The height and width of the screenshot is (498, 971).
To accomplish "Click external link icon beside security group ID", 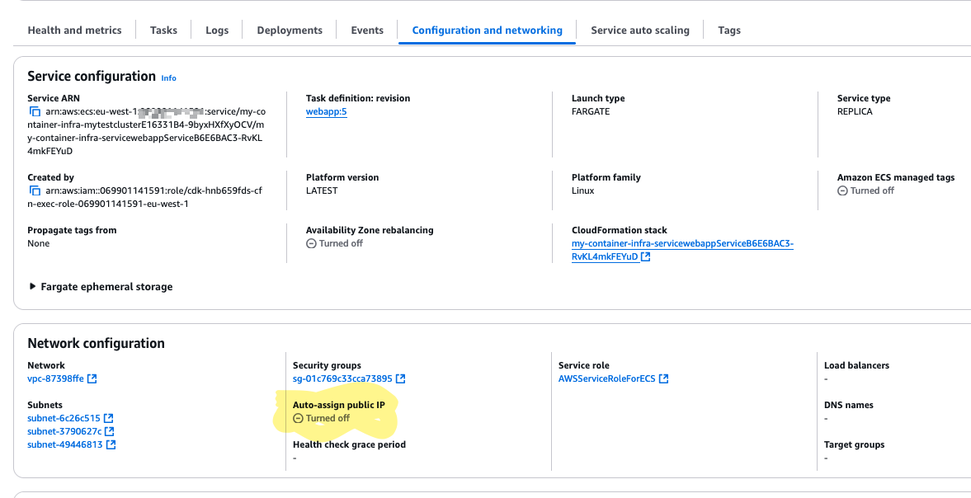I will tap(400, 379).
